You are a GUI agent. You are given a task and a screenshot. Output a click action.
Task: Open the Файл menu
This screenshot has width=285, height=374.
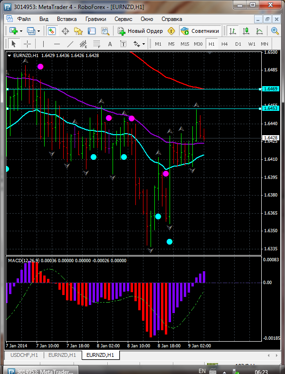click(24, 19)
